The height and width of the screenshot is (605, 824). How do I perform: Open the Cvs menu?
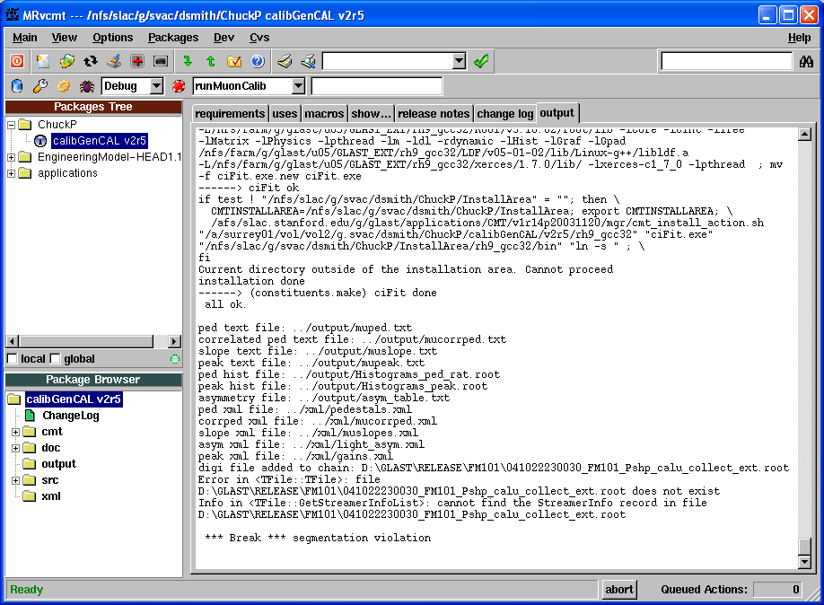[259, 38]
